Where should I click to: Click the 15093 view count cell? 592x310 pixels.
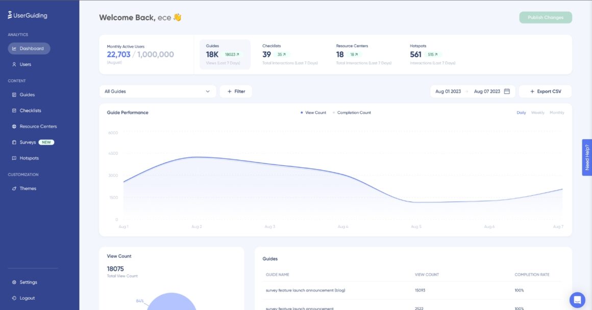420,291
